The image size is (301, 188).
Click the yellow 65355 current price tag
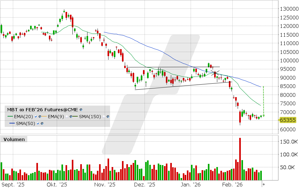pos(288,120)
